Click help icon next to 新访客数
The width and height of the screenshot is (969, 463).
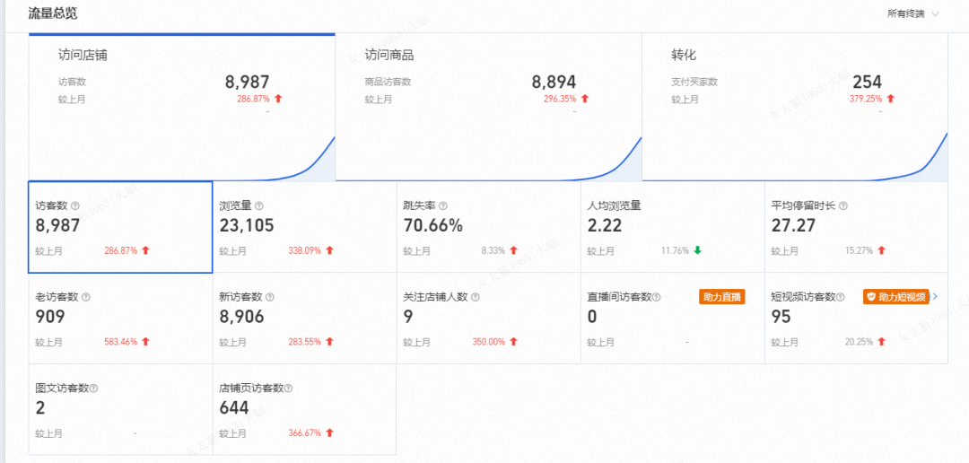pyautogui.click(x=270, y=297)
